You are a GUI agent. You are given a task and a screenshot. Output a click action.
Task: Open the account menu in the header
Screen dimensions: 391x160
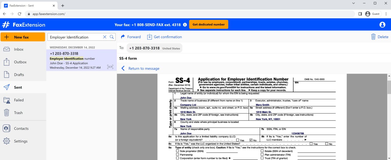[382, 24]
